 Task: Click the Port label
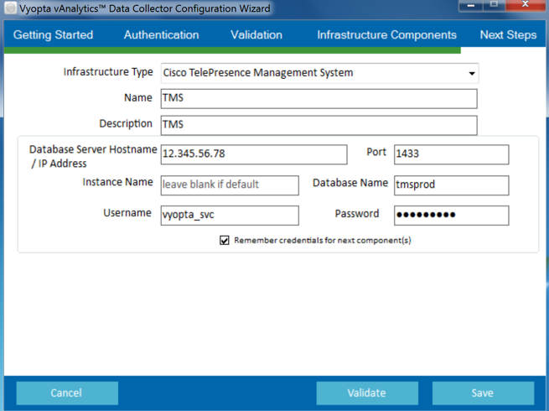click(376, 152)
